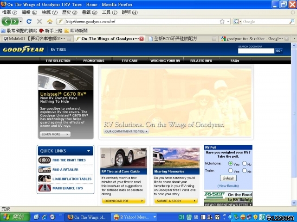The width and height of the screenshot is (297, 222).
Task: Click the security shield tray icon
Action: (x=256, y=217)
